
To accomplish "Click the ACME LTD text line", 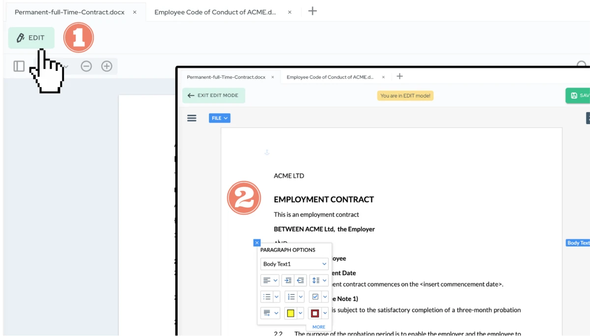I will (x=289, y=176).
